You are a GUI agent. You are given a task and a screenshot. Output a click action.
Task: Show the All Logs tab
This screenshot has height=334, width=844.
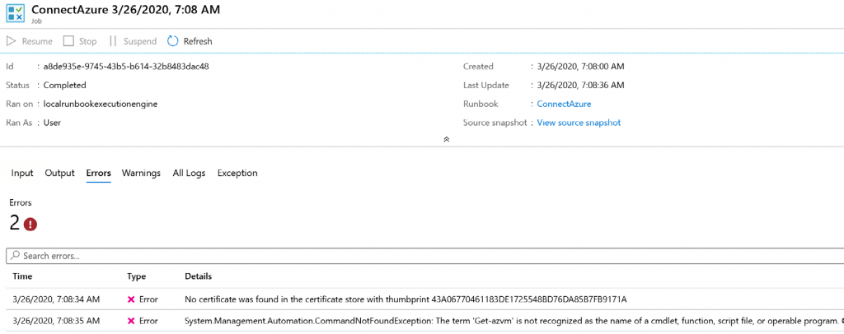click(189, 174)
